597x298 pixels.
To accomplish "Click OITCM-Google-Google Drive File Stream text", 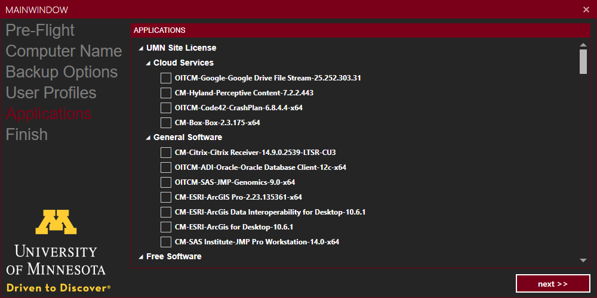I will click(x=268, y=78).
